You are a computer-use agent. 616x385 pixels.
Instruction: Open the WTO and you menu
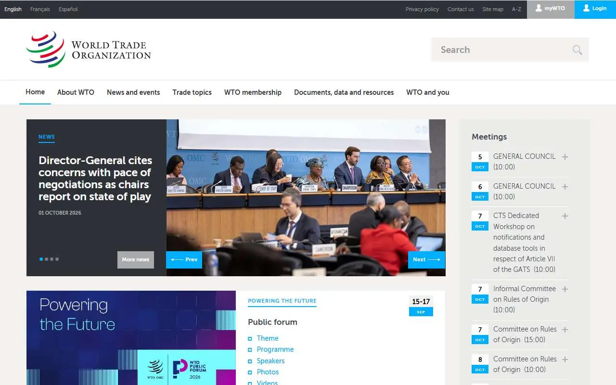pyautogui.click(x=428, y=92)
